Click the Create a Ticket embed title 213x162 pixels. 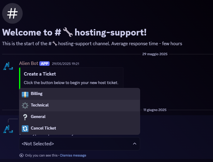40,74
